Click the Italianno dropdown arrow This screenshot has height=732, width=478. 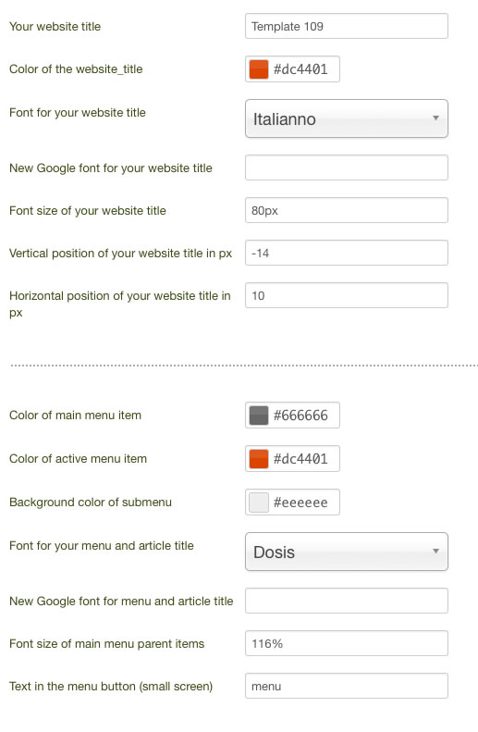[435, 118]
